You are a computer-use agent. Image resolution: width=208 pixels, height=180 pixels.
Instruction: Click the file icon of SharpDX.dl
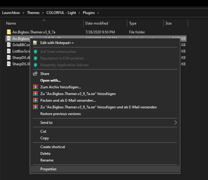click(9, 57)
